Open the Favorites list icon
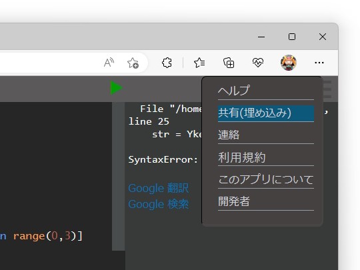This screenshot has width=360, height=270. (199, 63)
